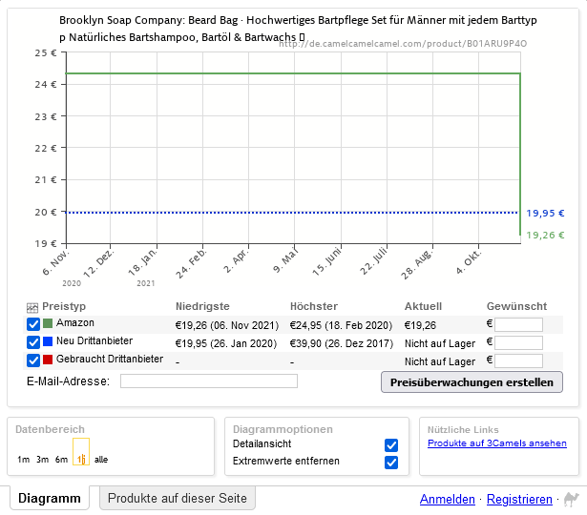Click the chart icon beside Preistyp header
This screenshot has height=515, width=587.
click(32, 307)
